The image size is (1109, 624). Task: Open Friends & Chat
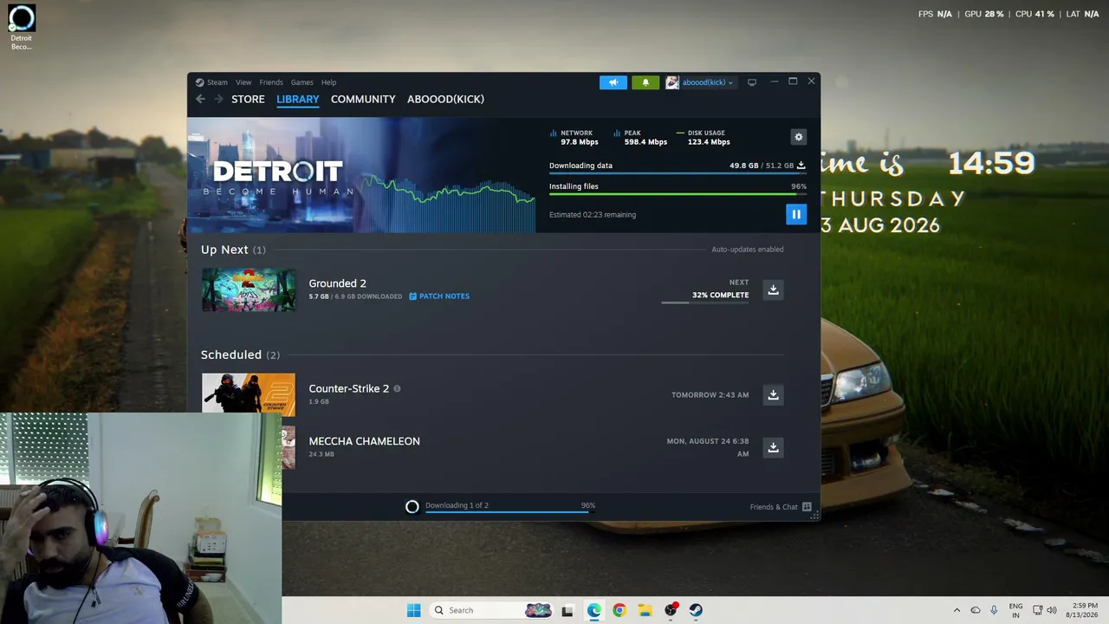point(774,507)
